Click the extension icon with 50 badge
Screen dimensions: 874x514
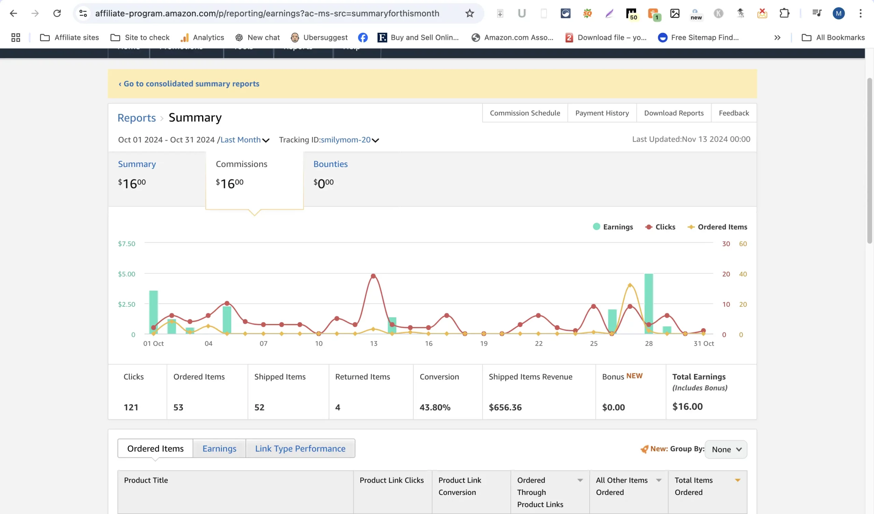click(x=632, y=14)
